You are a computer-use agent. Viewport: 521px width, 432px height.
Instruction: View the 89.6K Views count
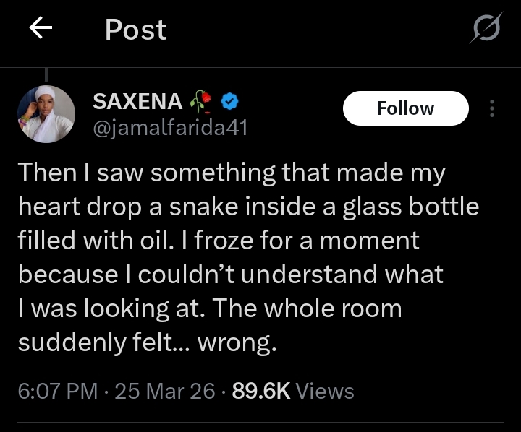coord(260,391)
